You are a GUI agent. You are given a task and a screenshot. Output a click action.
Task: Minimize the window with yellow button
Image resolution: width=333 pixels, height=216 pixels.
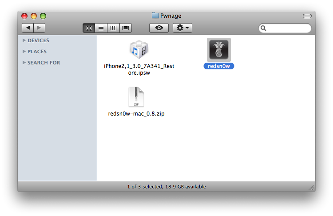click(x=34, y=16)
